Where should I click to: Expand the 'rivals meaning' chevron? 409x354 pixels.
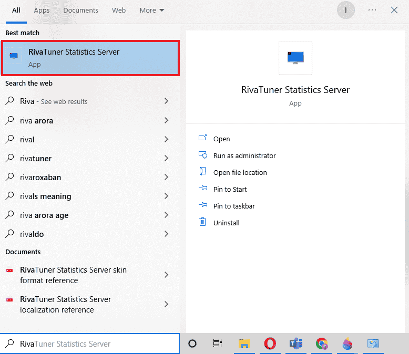(x=167, y=196)
